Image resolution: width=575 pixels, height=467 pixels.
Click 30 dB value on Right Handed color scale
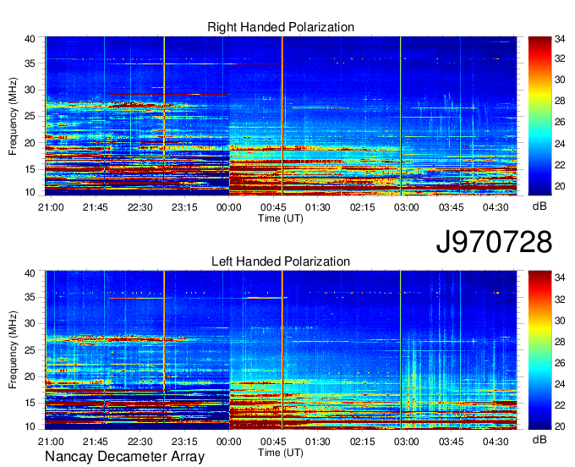(560, 80)
